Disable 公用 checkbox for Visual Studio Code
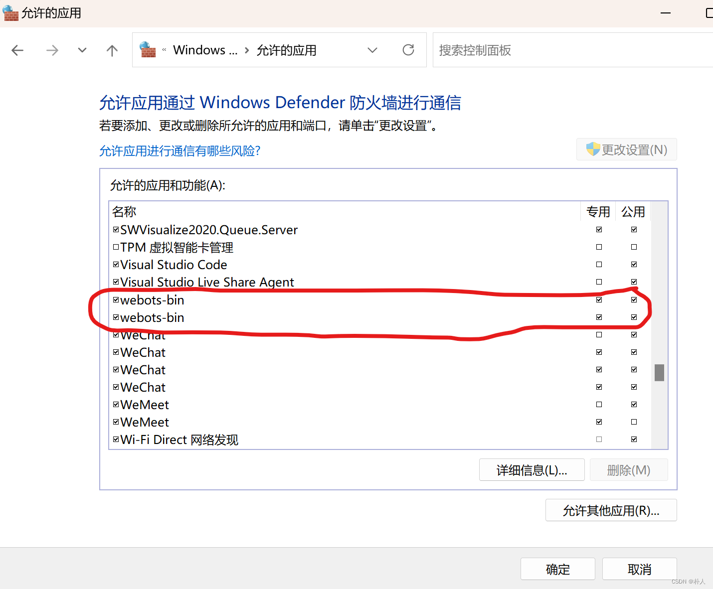This screenshot has width=713, height=589. click(x=634, y=265)
